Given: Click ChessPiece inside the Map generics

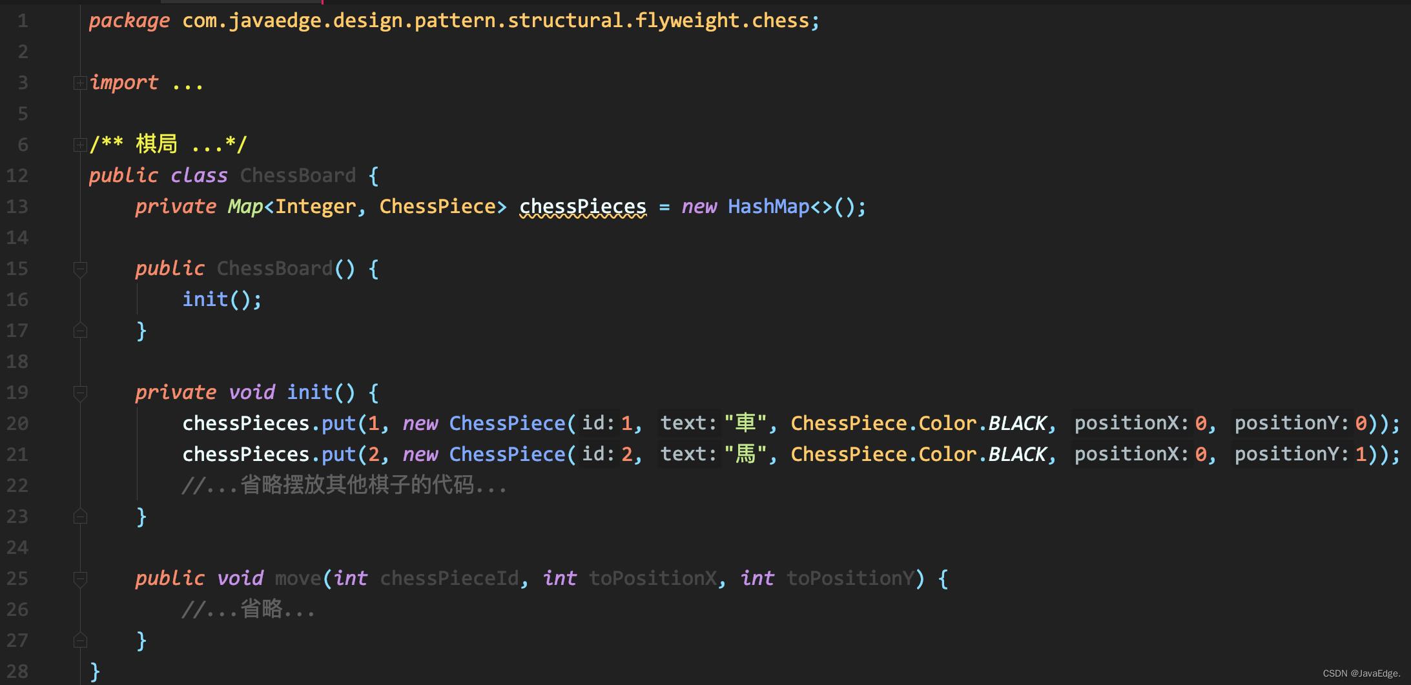Looking at the screenshot, I should (x=437, y=207).
